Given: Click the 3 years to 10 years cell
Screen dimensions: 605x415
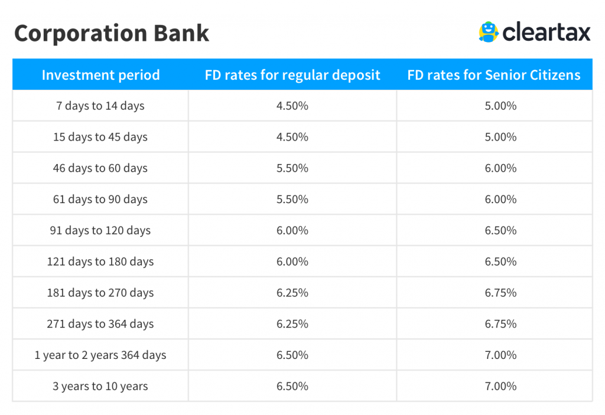Looking at the screenshot, I should [x=100, y=387].
